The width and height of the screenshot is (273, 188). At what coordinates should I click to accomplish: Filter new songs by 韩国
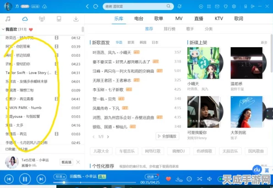click(x=143, y=43)
